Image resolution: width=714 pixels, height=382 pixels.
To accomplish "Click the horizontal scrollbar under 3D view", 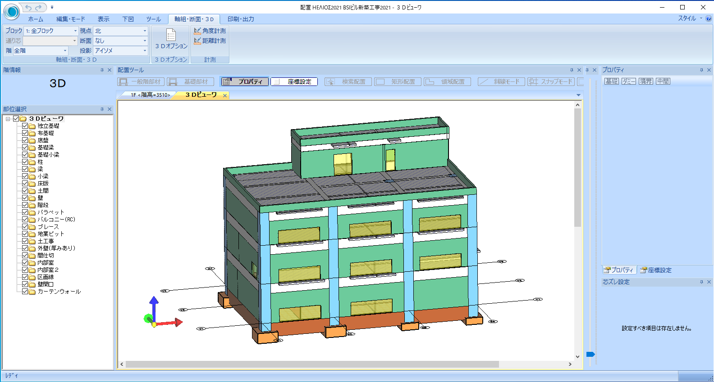I will pos(312,364).
